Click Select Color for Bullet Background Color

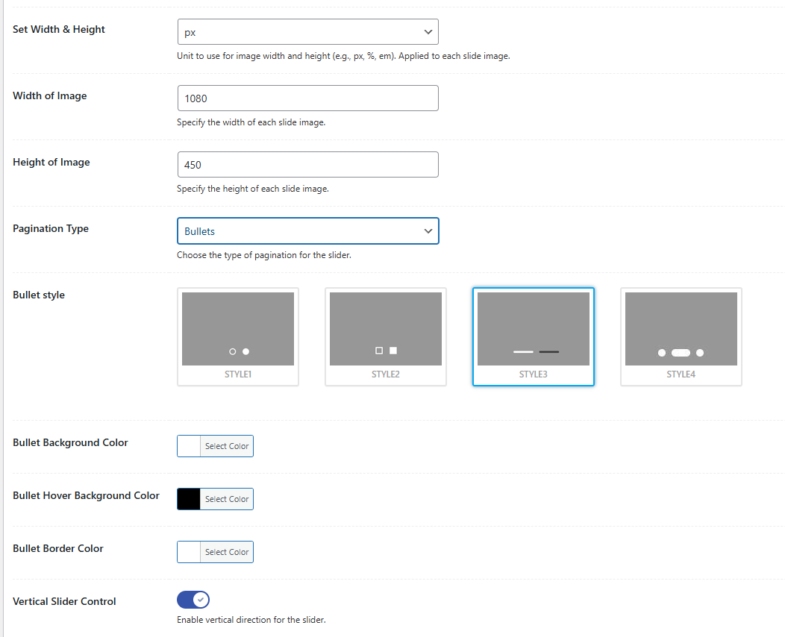click(225, 445)
